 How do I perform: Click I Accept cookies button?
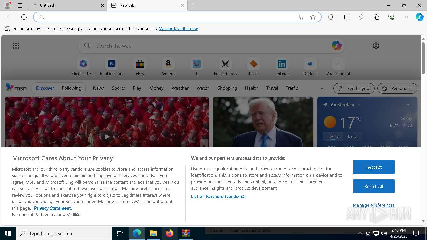coord(374,167)
